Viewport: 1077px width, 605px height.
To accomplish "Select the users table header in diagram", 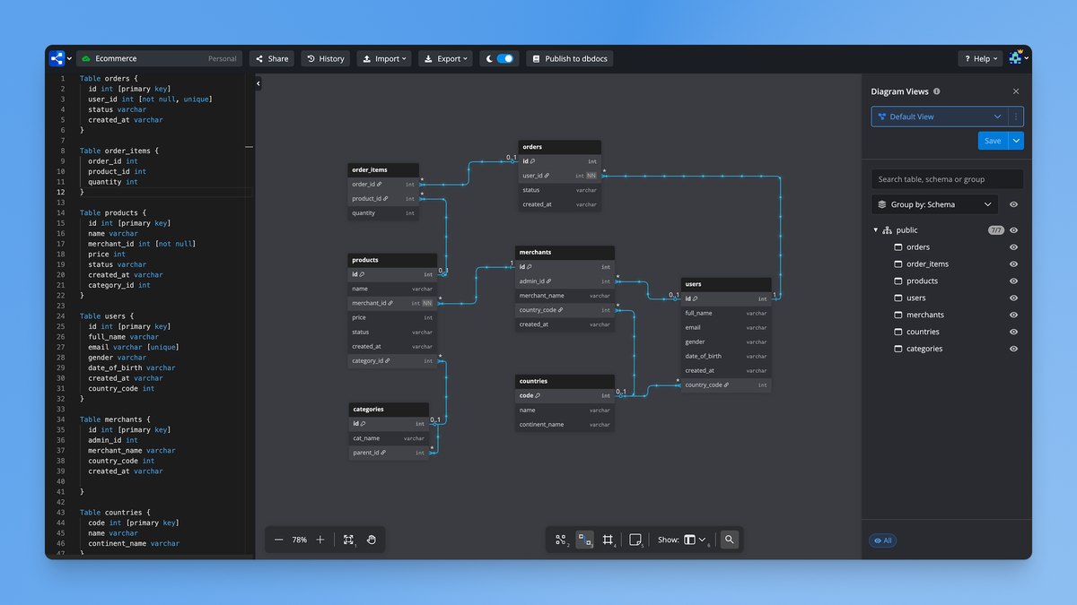I will point(726,284).
